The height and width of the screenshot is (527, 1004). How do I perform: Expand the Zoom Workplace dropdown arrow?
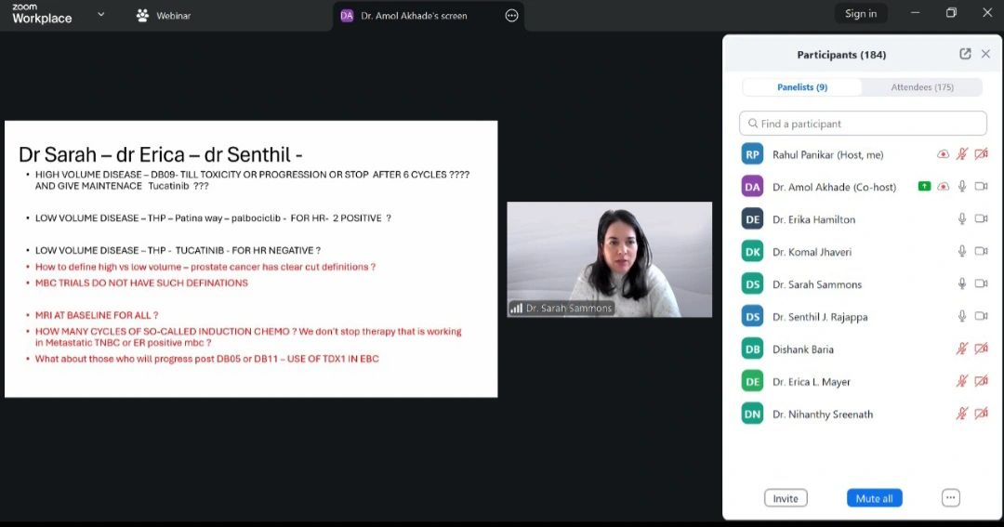coord(100,14)
